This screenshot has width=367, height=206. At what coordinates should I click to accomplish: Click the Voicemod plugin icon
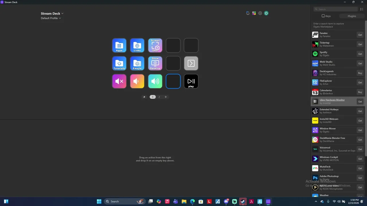315,149
